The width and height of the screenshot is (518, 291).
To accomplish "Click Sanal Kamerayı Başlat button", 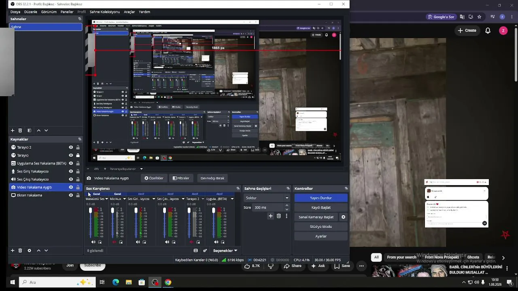I will click(x=316, y=217).
